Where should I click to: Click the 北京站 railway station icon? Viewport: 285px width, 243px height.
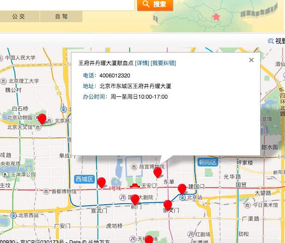tap(183, 197)
